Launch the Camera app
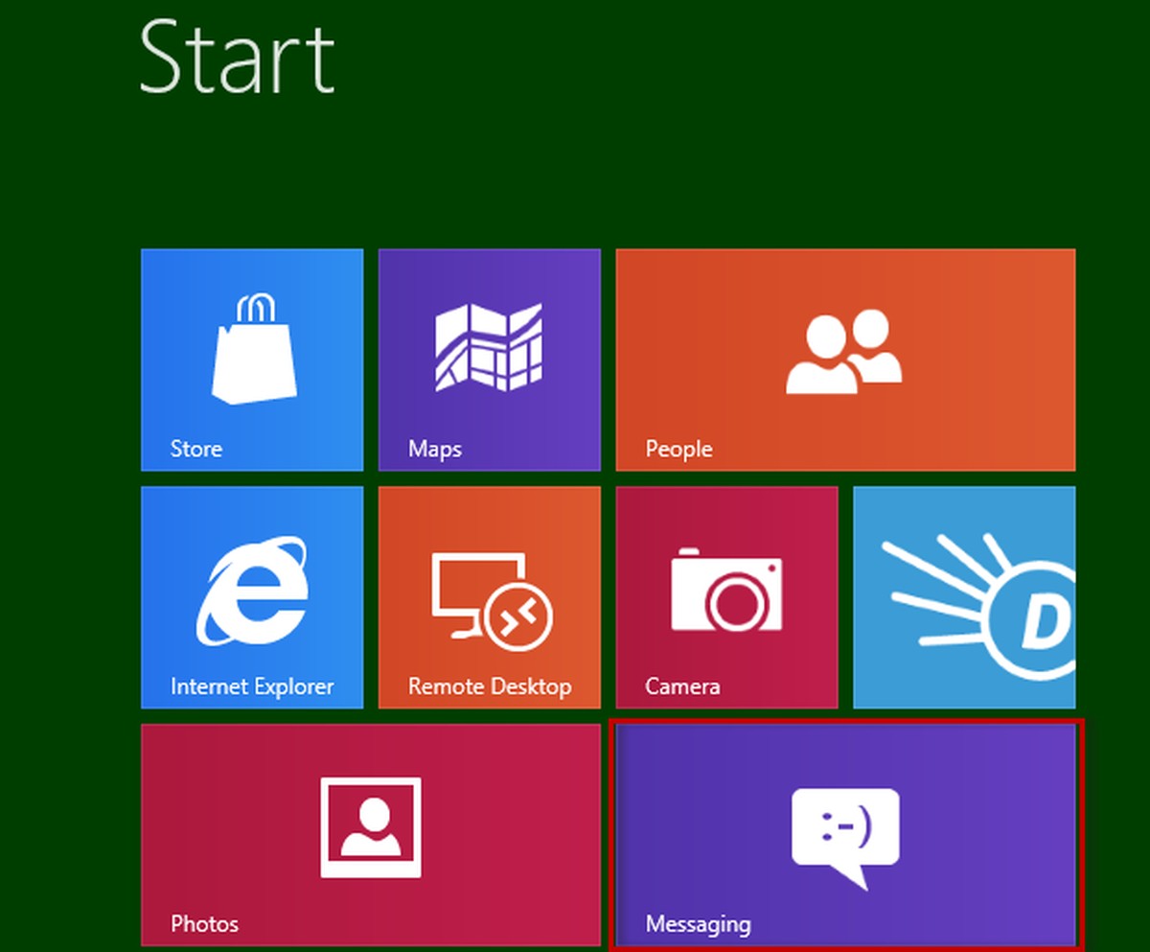 pos(725,596)
